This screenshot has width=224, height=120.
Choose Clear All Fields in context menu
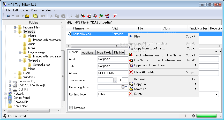(x=163, y=72)
